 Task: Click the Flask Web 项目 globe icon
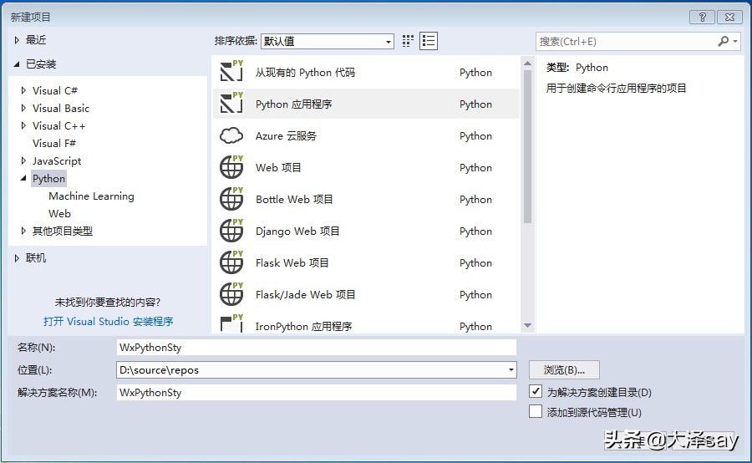click(231, 262)
